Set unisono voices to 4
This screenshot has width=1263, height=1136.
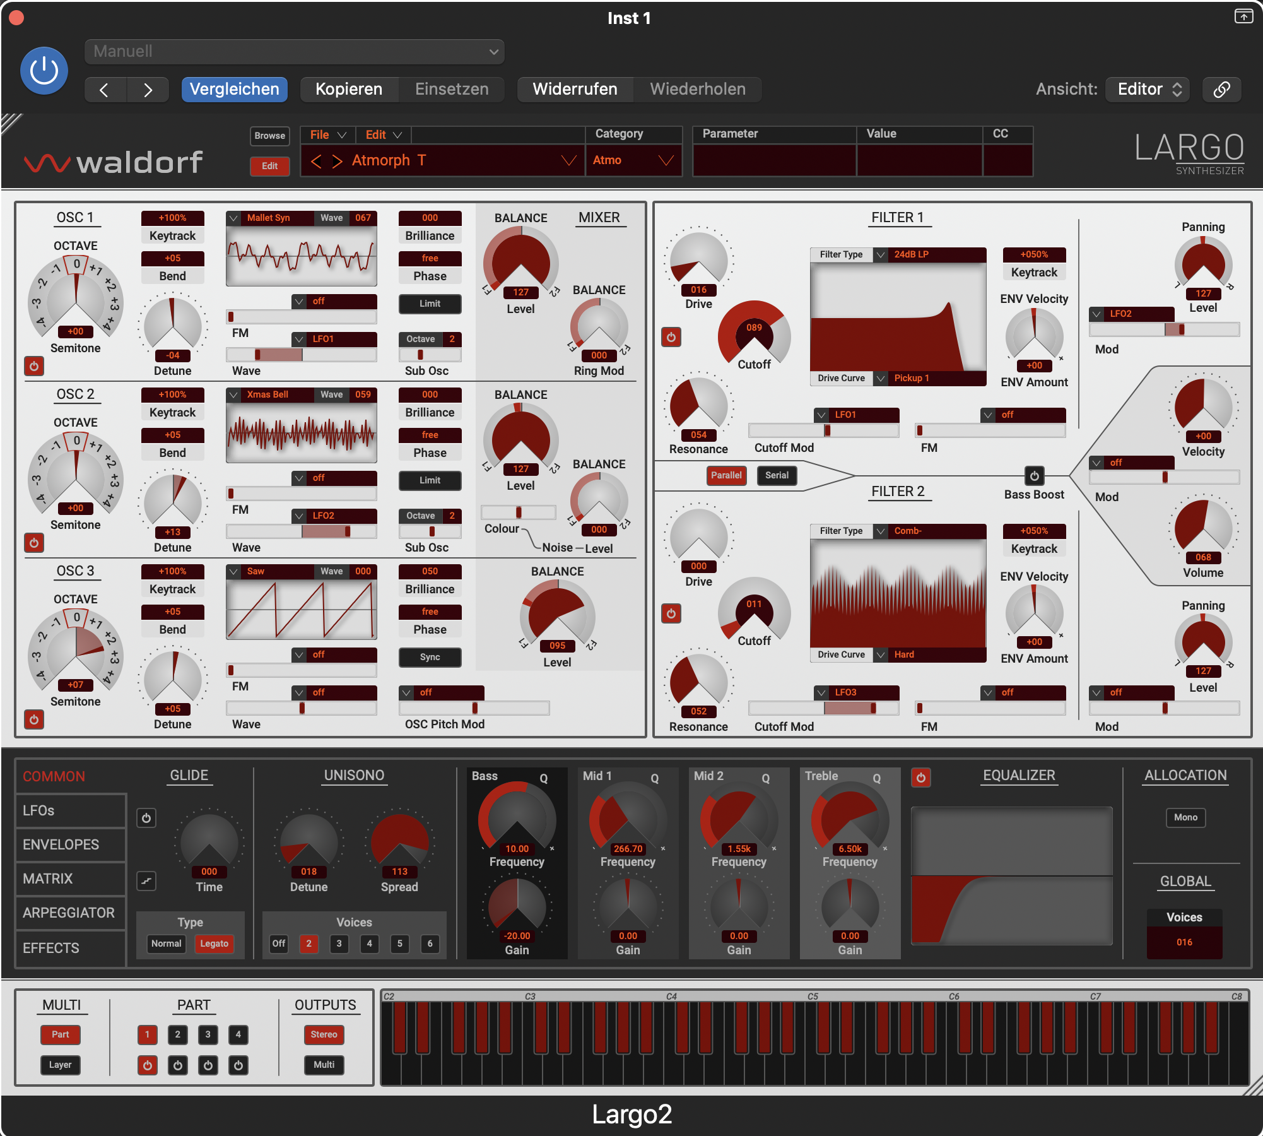pyautogui.click(x=369, y=944)
